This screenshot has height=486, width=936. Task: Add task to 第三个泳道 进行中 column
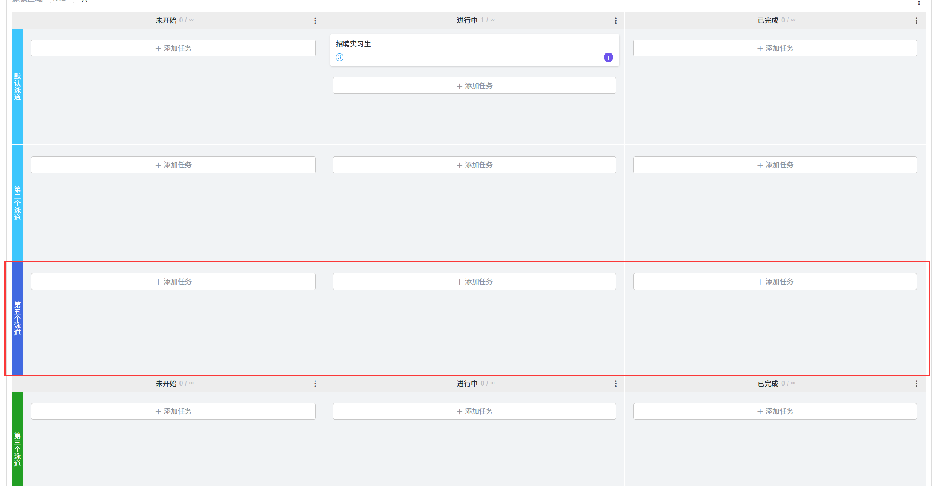pos(474,411)
